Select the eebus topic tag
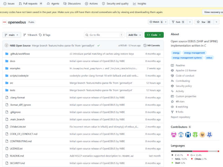 click(x=209, y=58)
